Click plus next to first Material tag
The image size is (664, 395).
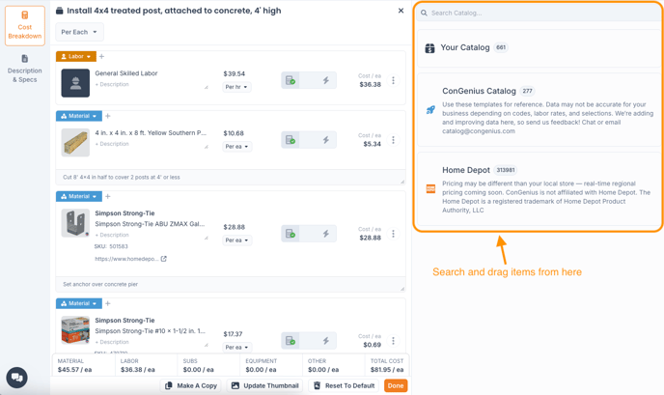pos(107,116)
